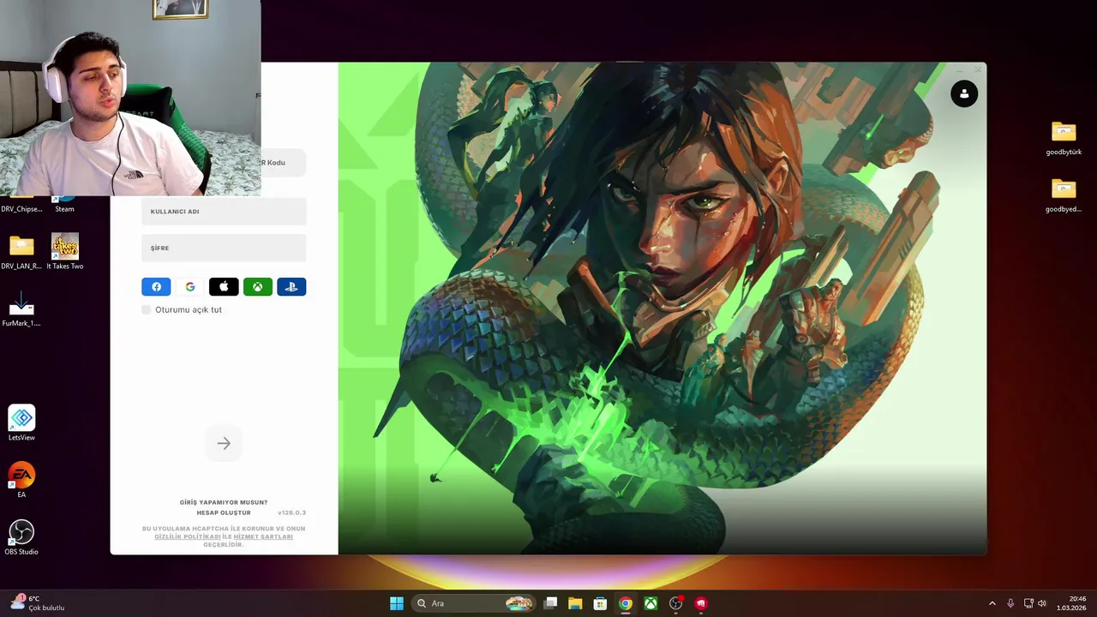1097x617 pixels.
Task: Sign in with the Facebook button
Action: point(156,287)
